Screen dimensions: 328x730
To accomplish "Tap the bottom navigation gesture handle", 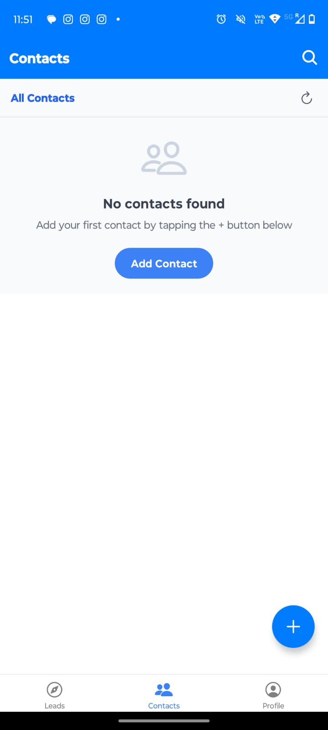I will click(x=164, y=721).
